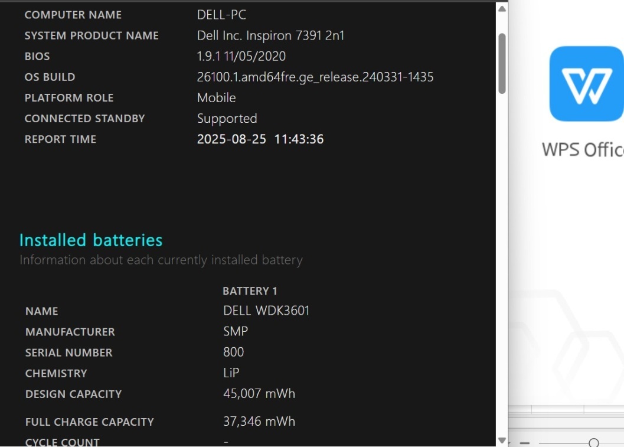The width and height of the screenshot is (624, 447).
Task: Click the 'SERIAL NUMBER' label
Action: click(x=69, y=353)
